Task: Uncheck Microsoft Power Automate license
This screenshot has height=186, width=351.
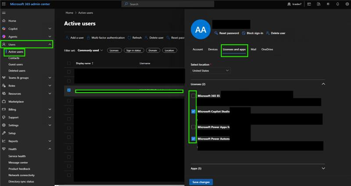Action: pyautogui.click(x=193, y=139)
